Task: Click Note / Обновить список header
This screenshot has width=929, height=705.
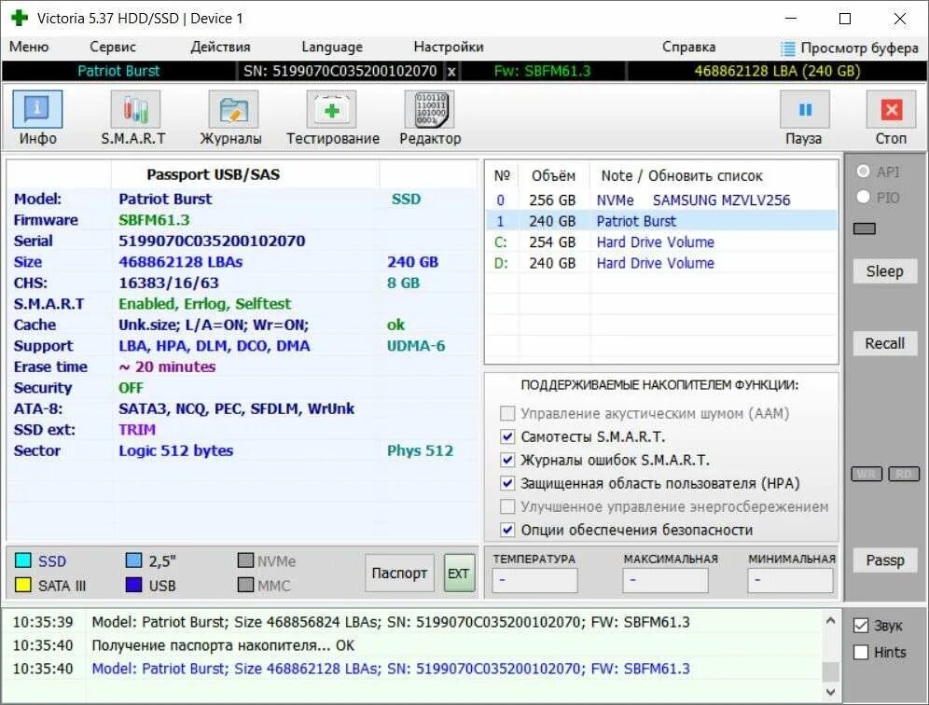Action: [681, 176]
